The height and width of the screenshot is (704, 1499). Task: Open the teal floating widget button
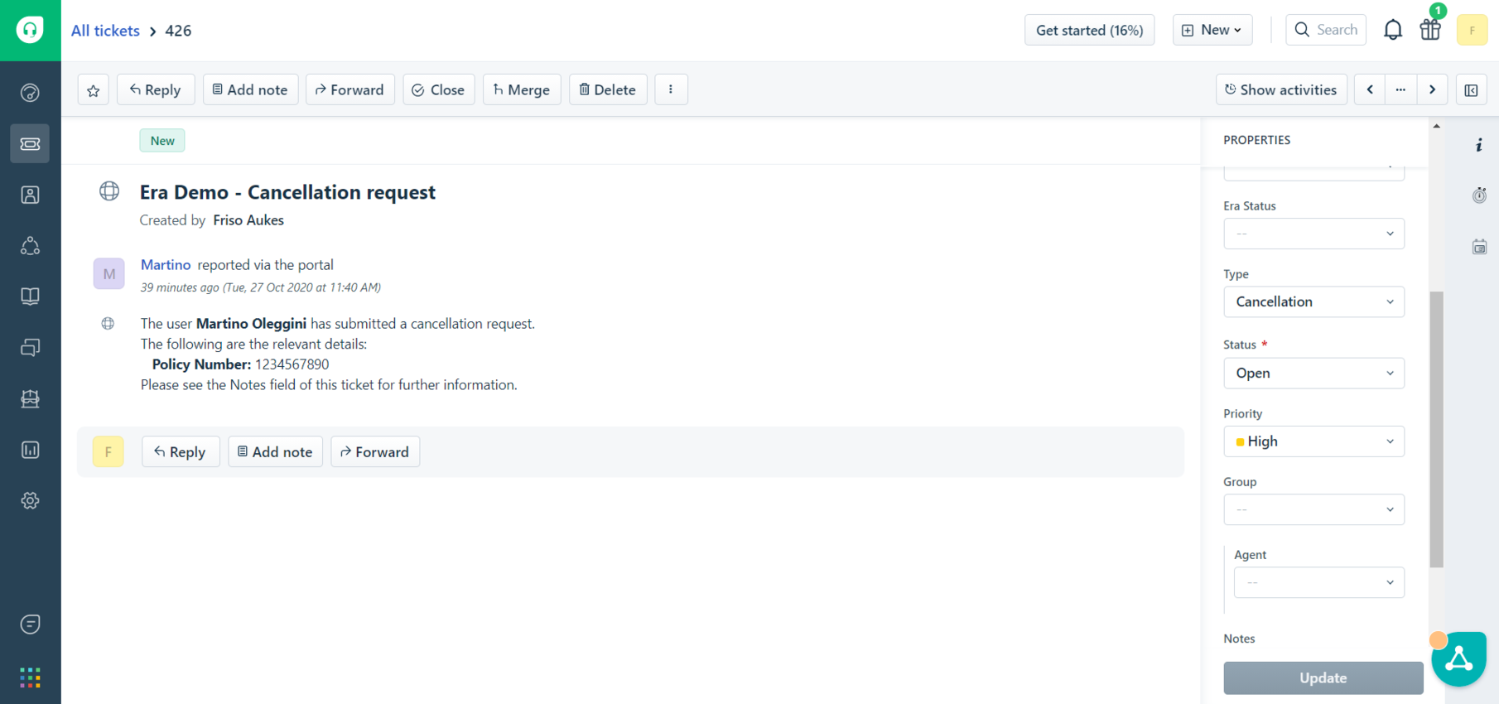click(x=1458, y=659)
